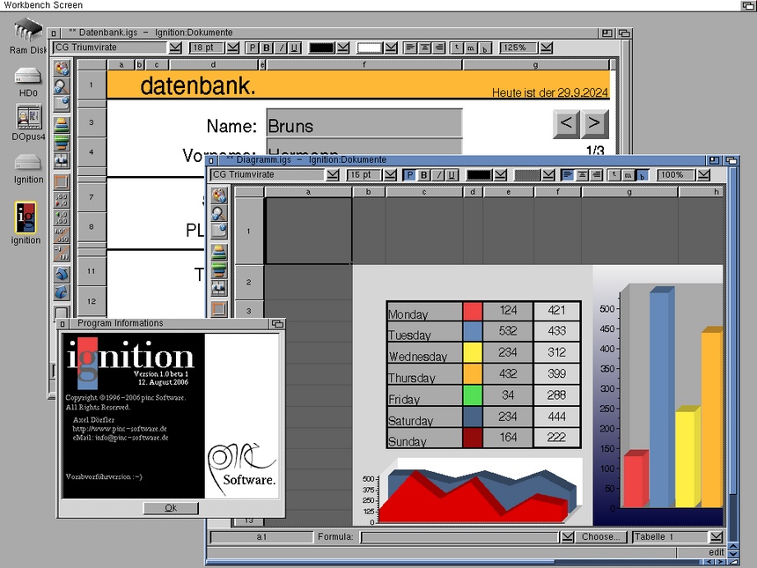Click the white background swatch in Datenbank
This screenshot has height=568, width=757.
370,48
